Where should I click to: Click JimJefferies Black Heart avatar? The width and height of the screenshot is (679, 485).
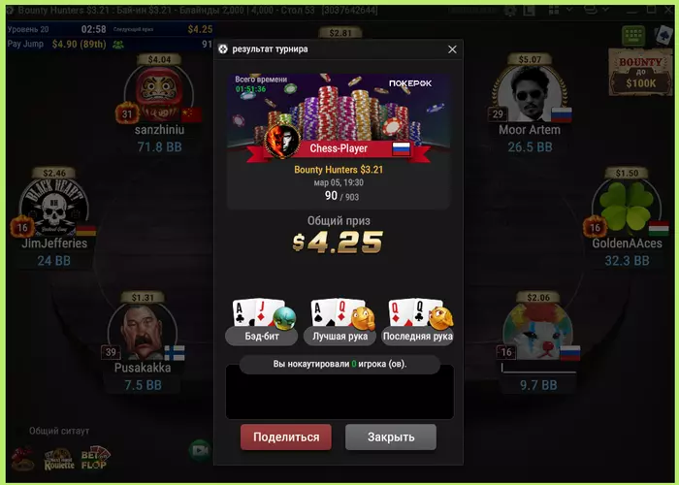tap(54, 207)
